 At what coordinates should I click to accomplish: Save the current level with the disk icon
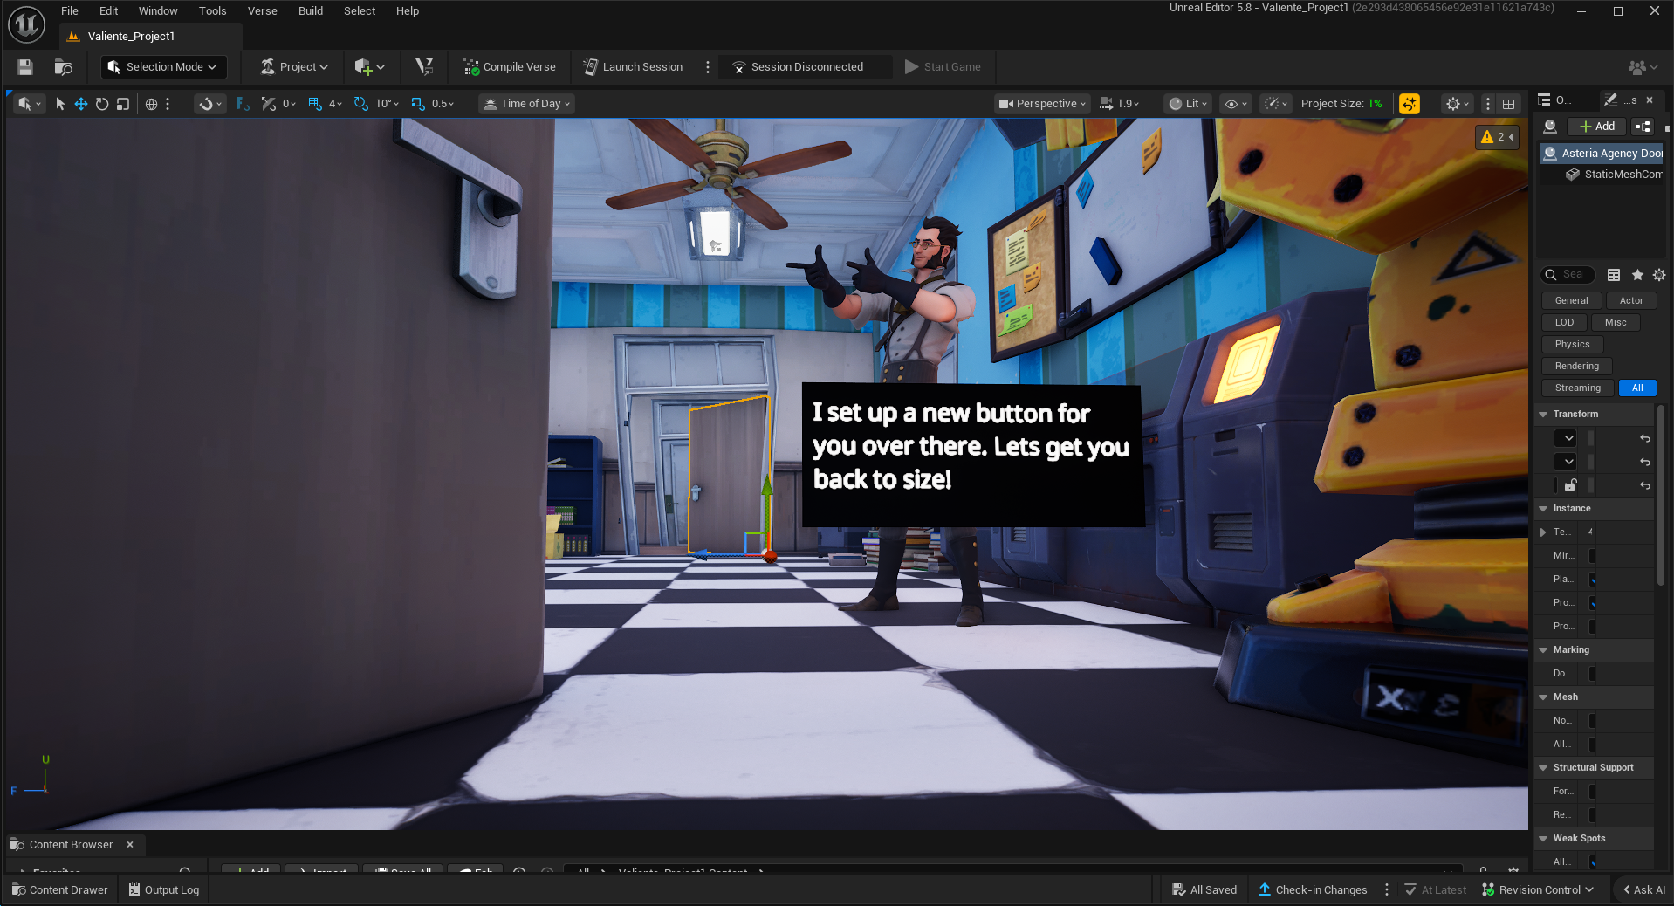(x=25, y=67)
